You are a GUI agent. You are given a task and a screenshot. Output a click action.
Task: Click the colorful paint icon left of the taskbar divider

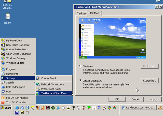click(x=115, y=108)
